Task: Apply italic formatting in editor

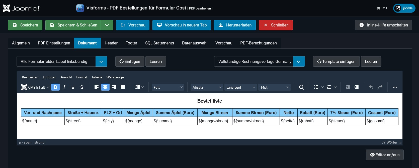Action: 64,87
